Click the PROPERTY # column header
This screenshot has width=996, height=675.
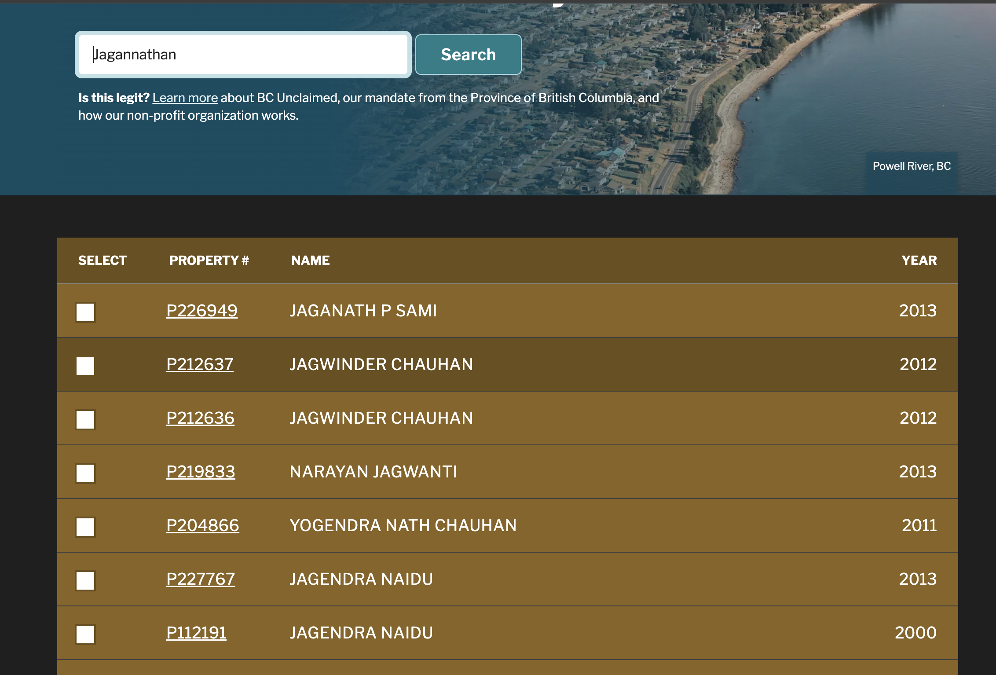click(x=209, y=260)
